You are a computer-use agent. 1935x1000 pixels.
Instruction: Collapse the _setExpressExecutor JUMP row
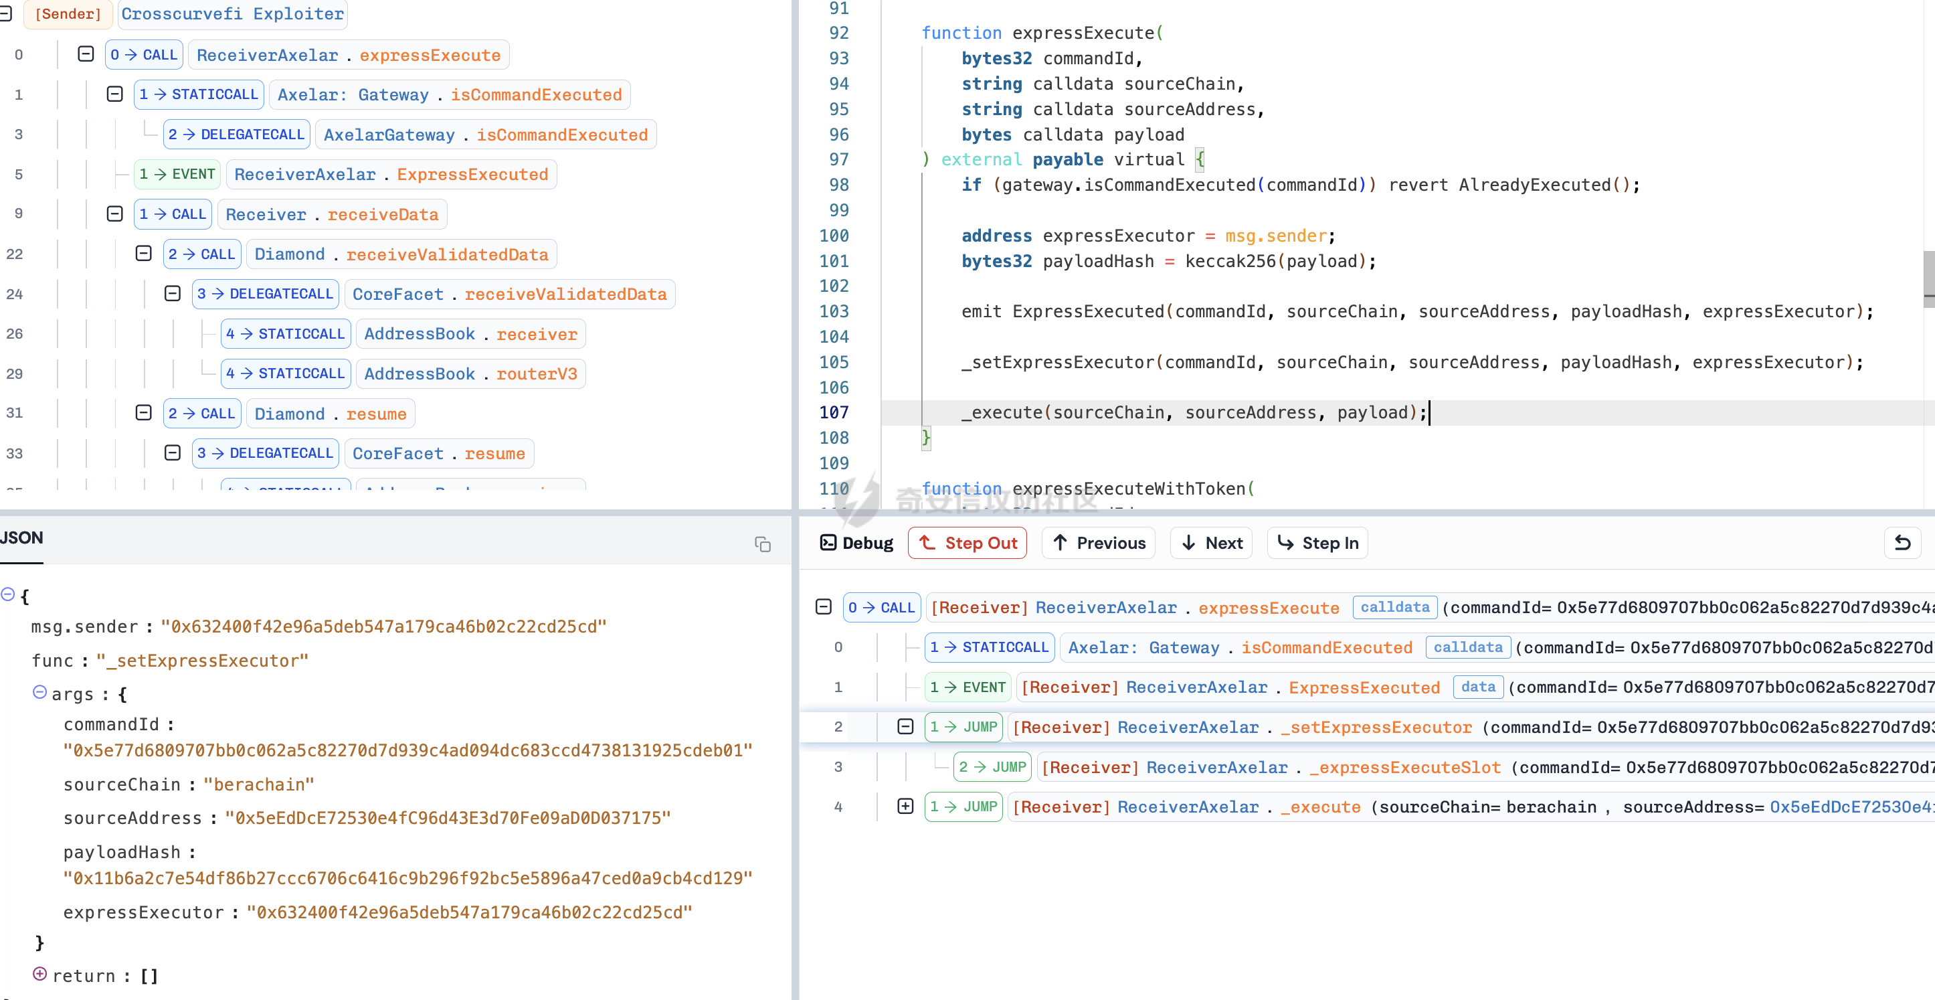tap(905, 726)
